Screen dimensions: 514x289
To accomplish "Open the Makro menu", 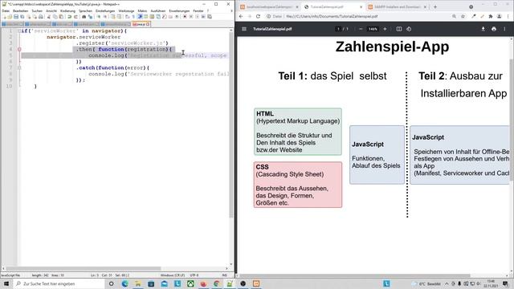I will (142, 10).
